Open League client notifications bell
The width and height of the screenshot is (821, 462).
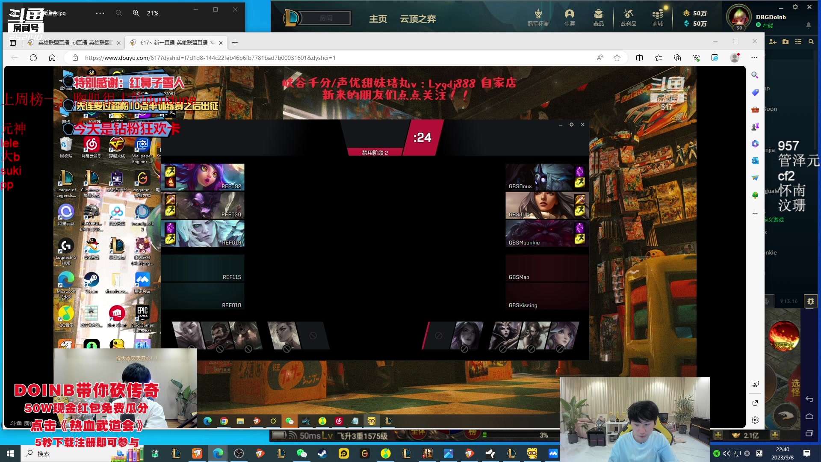(x=808, y=25)
